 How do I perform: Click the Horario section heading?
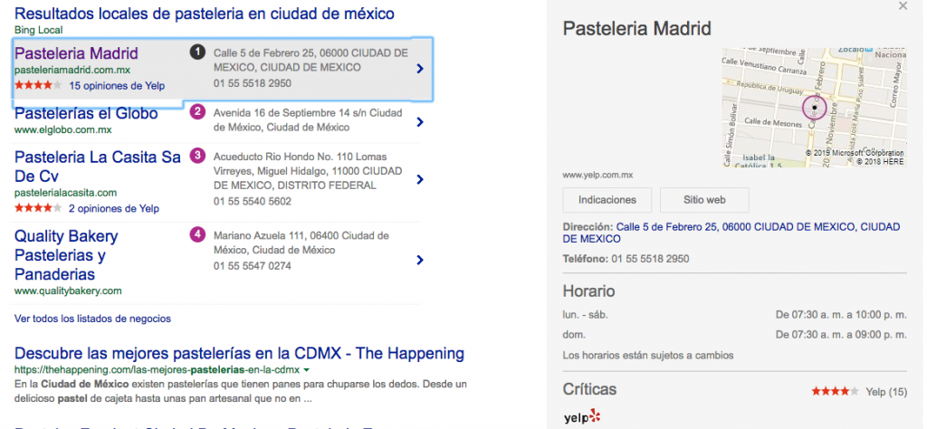pos(588,291)
